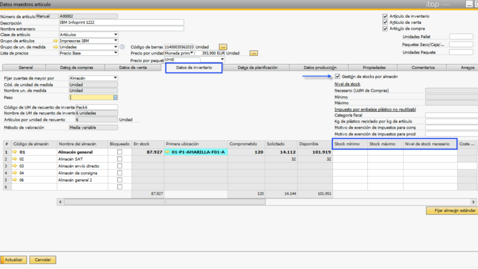Open Impuesto por embalaje plástico link
The image size is (478, 269).
point(375,109)
